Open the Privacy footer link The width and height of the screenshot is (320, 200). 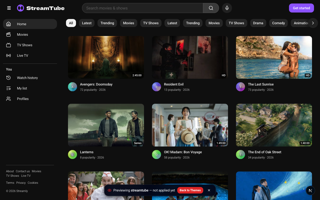point(21,183)
